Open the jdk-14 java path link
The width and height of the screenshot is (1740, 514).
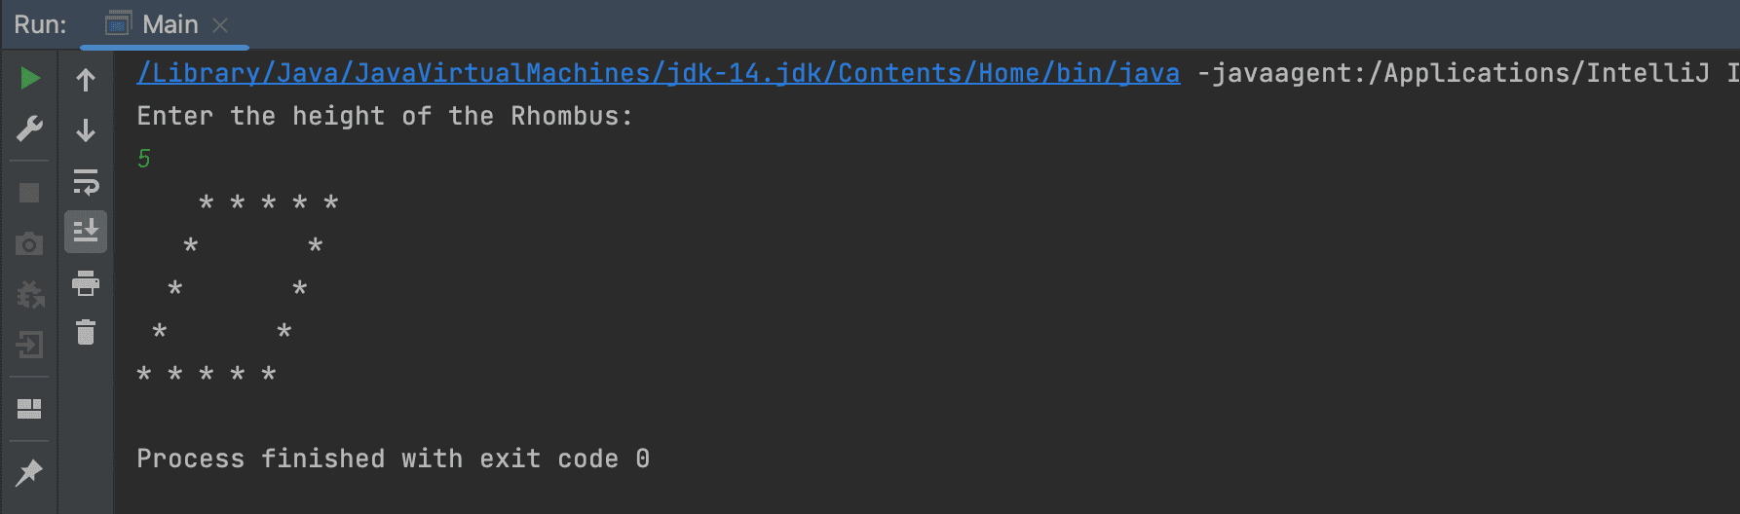[x=659, y=73]
